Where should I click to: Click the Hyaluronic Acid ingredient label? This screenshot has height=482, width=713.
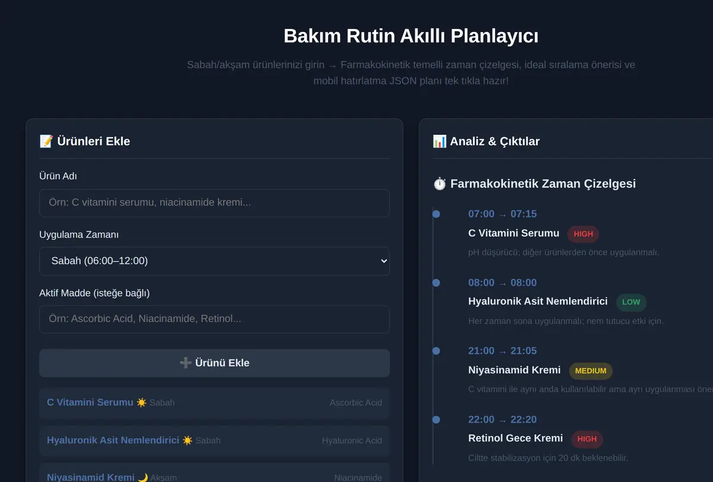tap(352, 441)
